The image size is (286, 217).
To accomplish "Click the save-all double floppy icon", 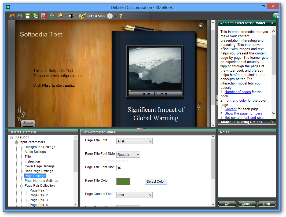I will (36, 16).
